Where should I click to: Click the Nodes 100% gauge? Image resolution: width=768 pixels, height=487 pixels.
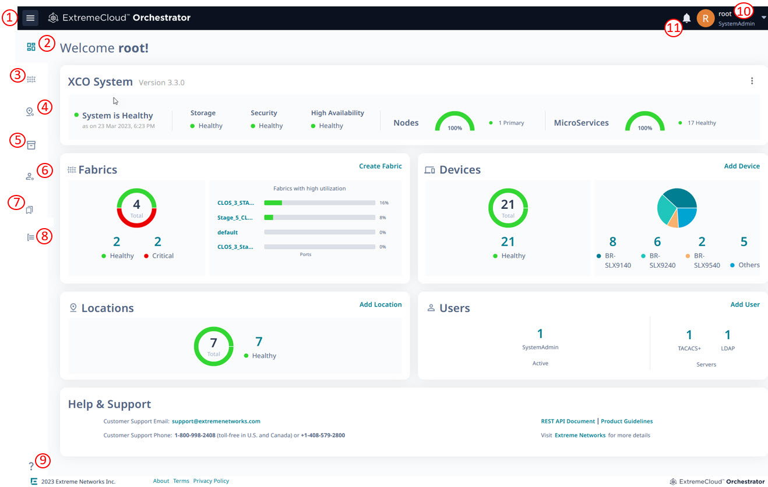[x=455, y=121]
